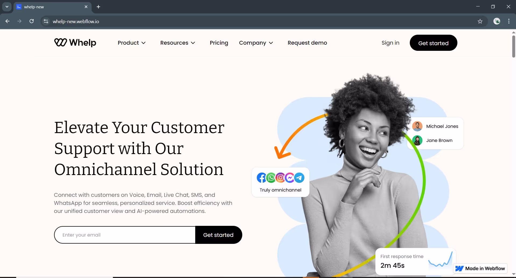Click the Whelp logo in the header
The height and width of the screenshot is (278, 516).
[x=75, y=43]
